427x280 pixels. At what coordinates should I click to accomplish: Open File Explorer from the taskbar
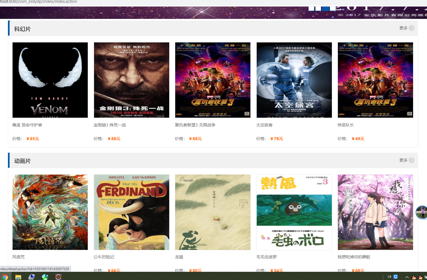[x=18, y=277]
